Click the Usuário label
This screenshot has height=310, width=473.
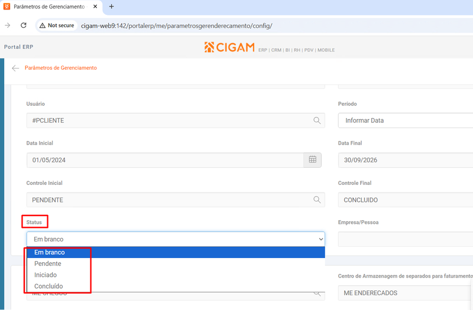click(35, 104)
